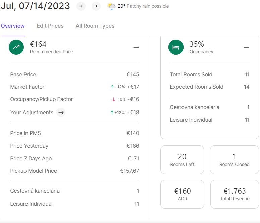Click the Occupancy/Pickup Factor label
This screenshot has width=260, height=223.
pyautogui.click(x=42, y=99)
